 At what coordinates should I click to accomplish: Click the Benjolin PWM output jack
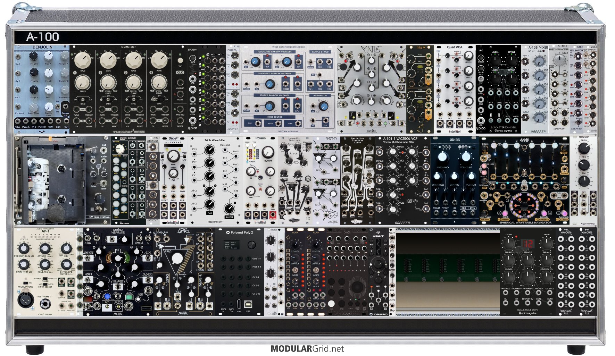(50, 122)
